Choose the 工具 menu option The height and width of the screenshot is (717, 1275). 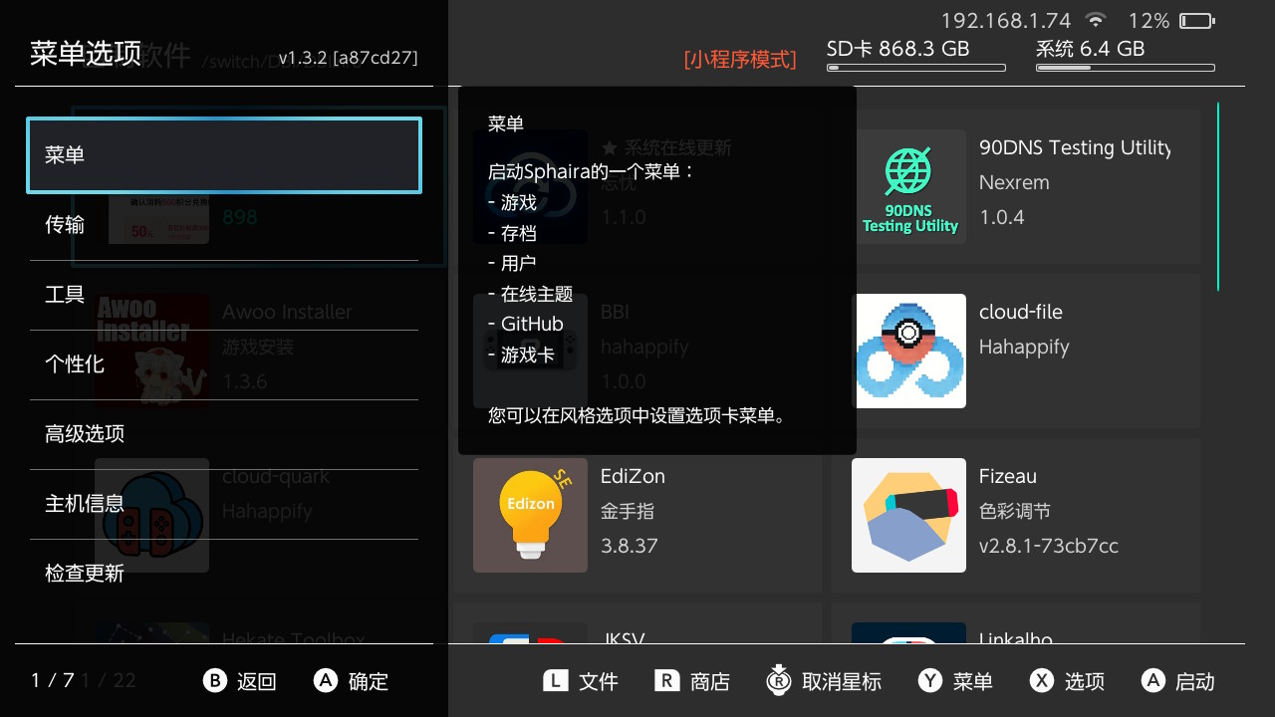point(224,295)
